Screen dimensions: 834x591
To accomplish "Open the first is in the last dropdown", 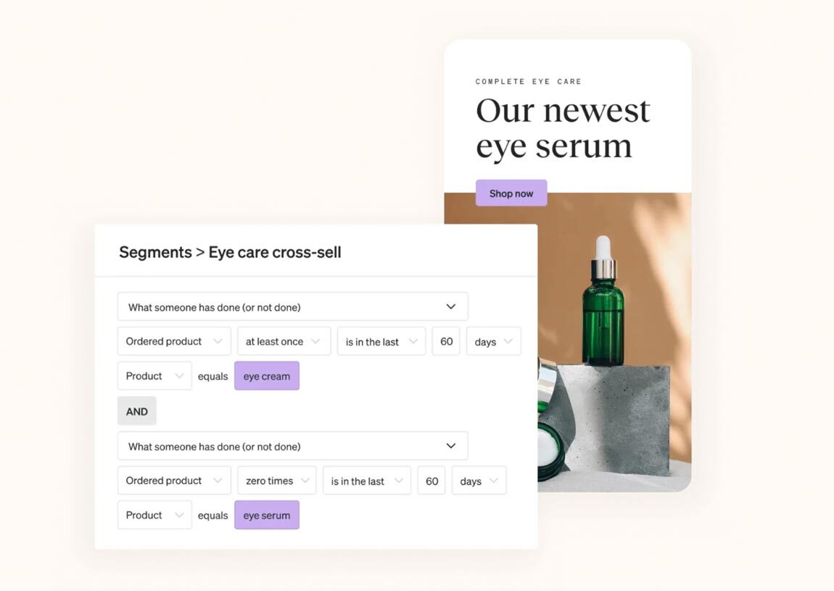I will click(381, 341).
